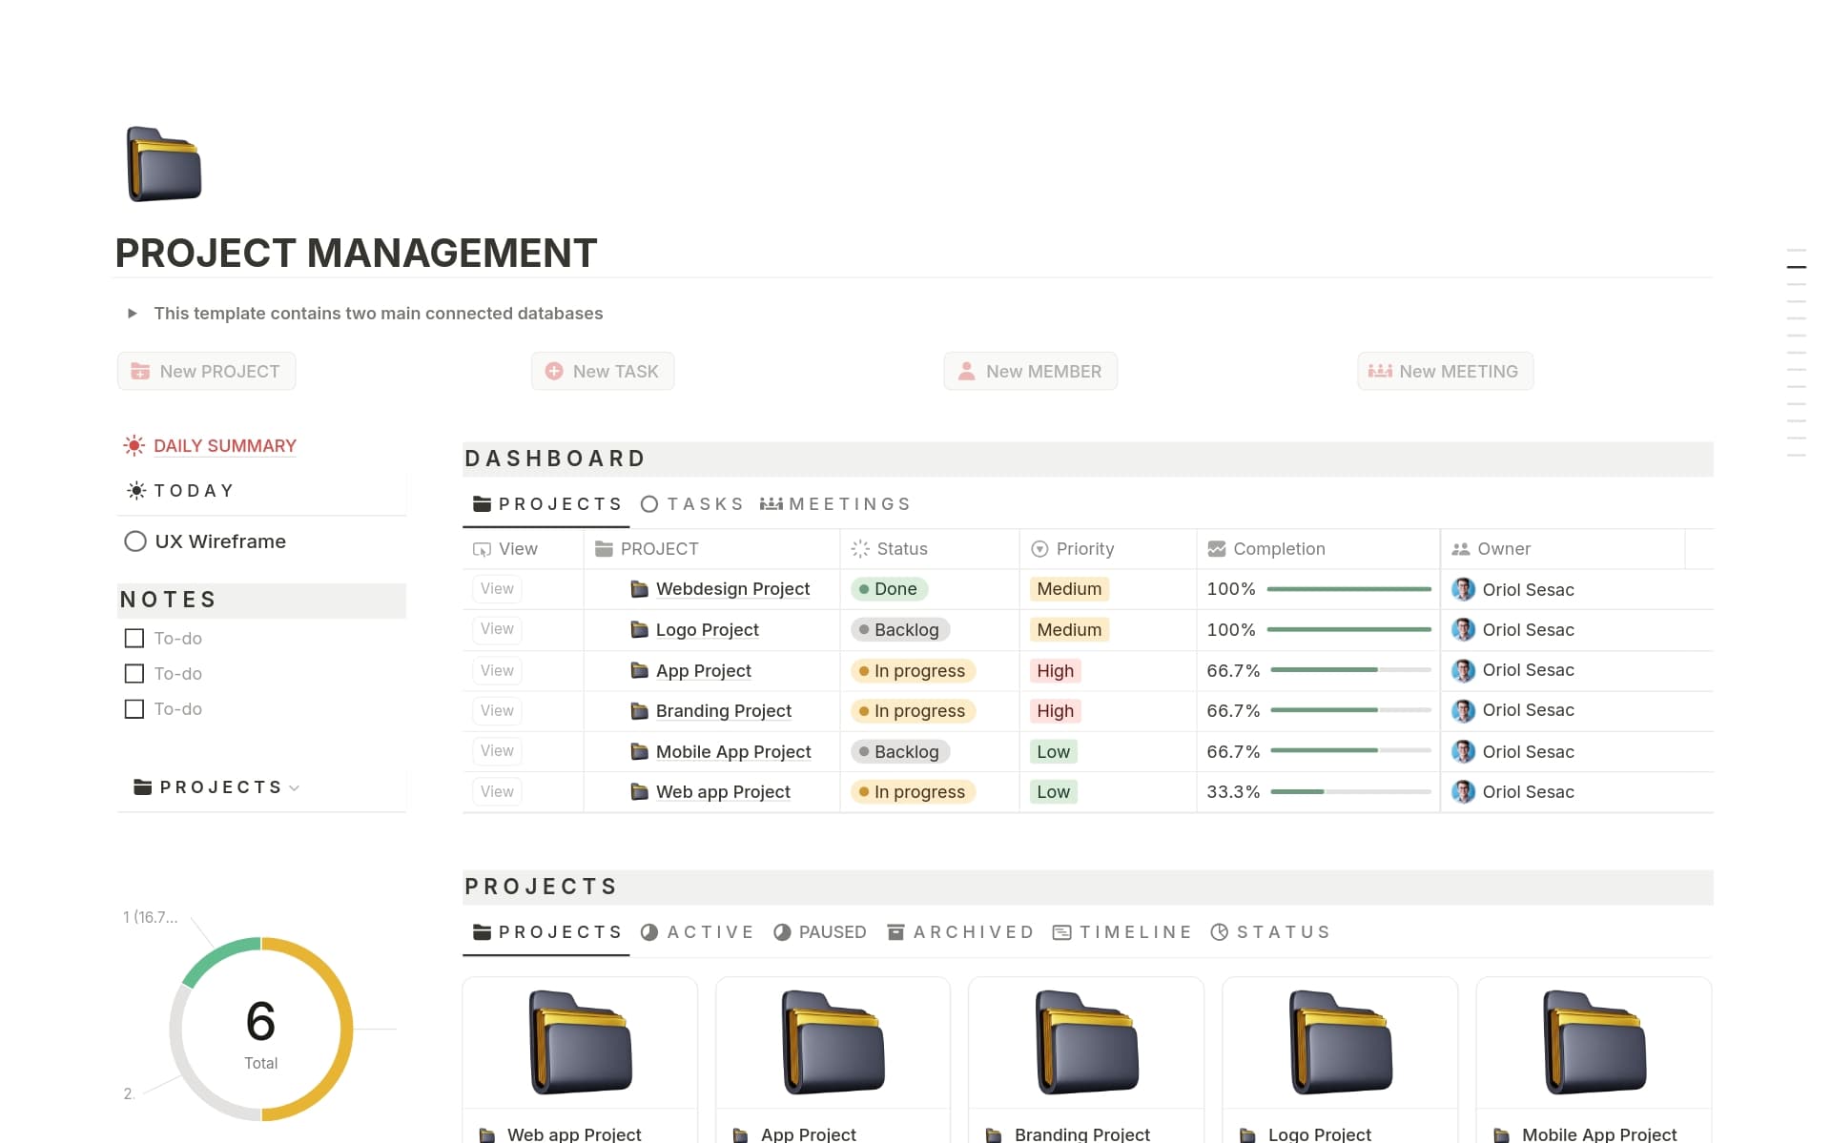Click the MEETINGS people icon in Dashboard

772,504
